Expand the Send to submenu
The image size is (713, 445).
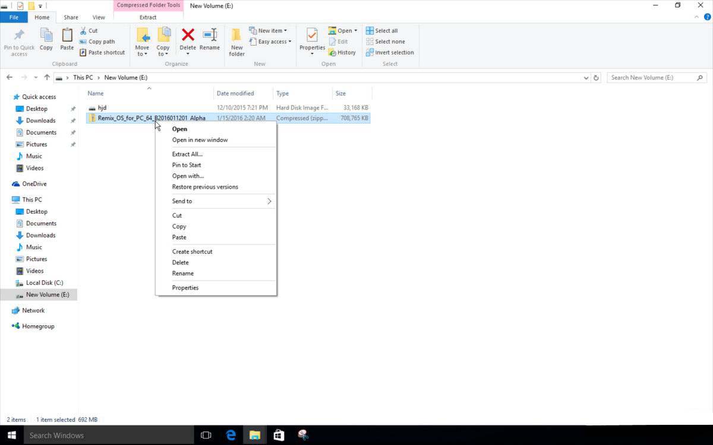coord(216,201)
